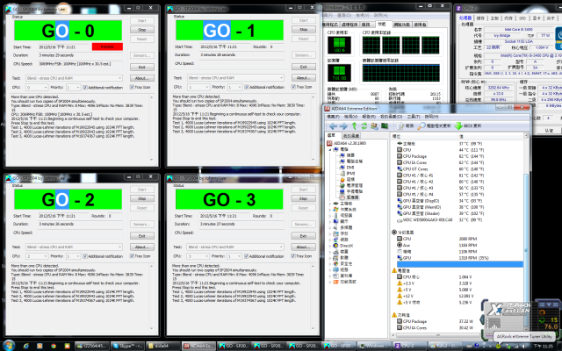Go back in AIDA64 toolbar
The image size is (562, 351).
(333, 126)
